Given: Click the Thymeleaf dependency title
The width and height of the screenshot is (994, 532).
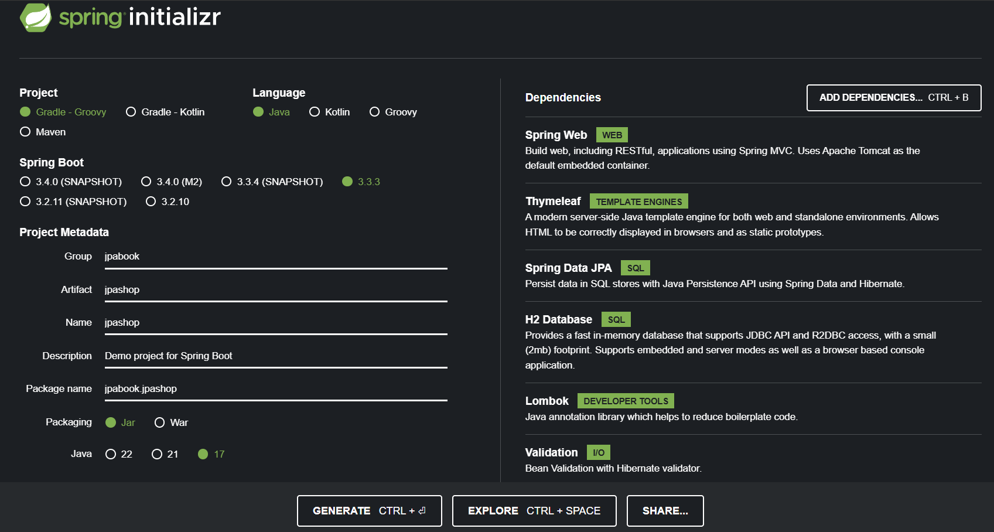Looking at the screenshot, I should [553, 202].
